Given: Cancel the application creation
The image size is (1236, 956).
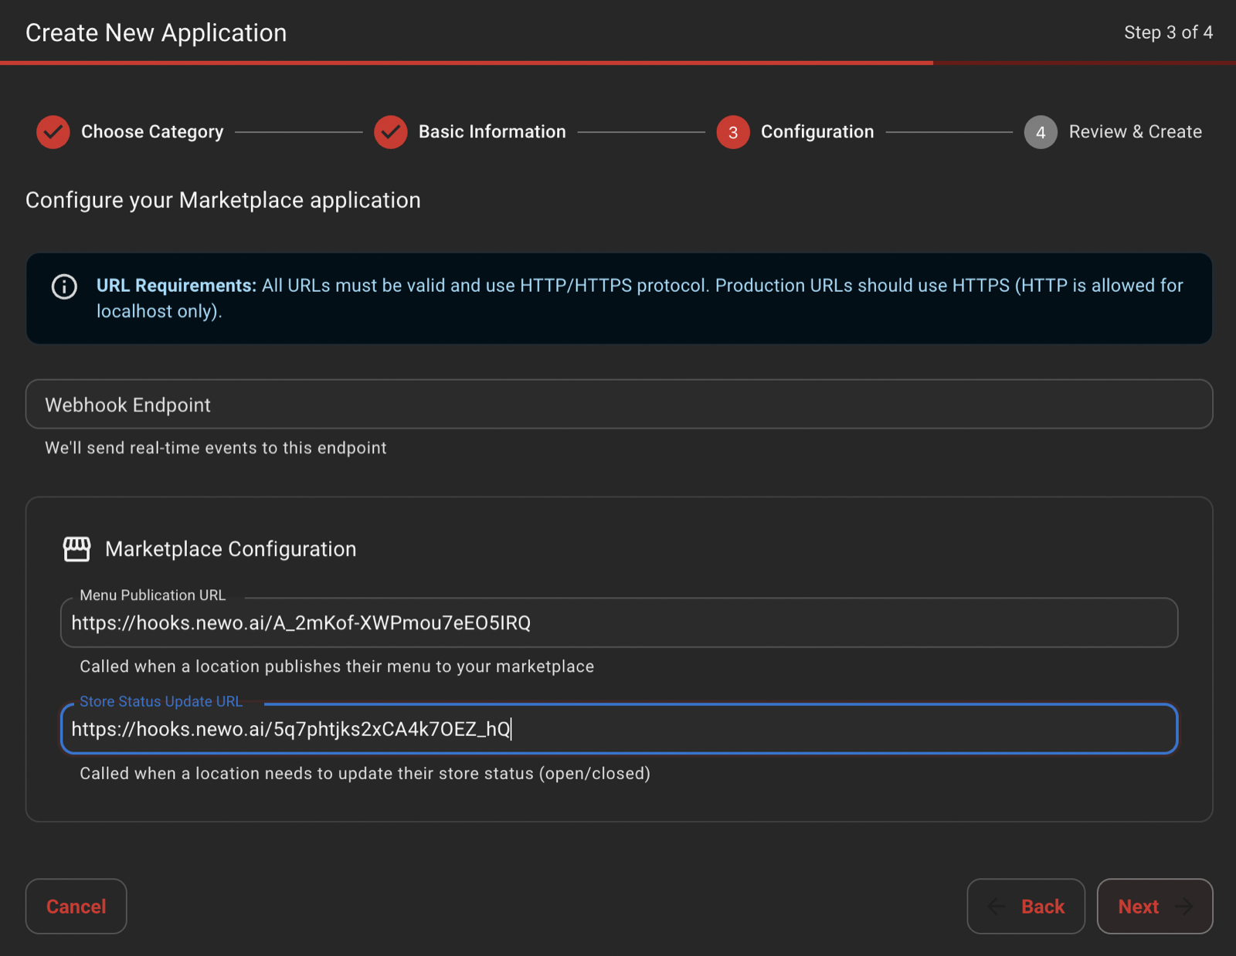Looking at the screenshot, I should [x=76, y=907].
